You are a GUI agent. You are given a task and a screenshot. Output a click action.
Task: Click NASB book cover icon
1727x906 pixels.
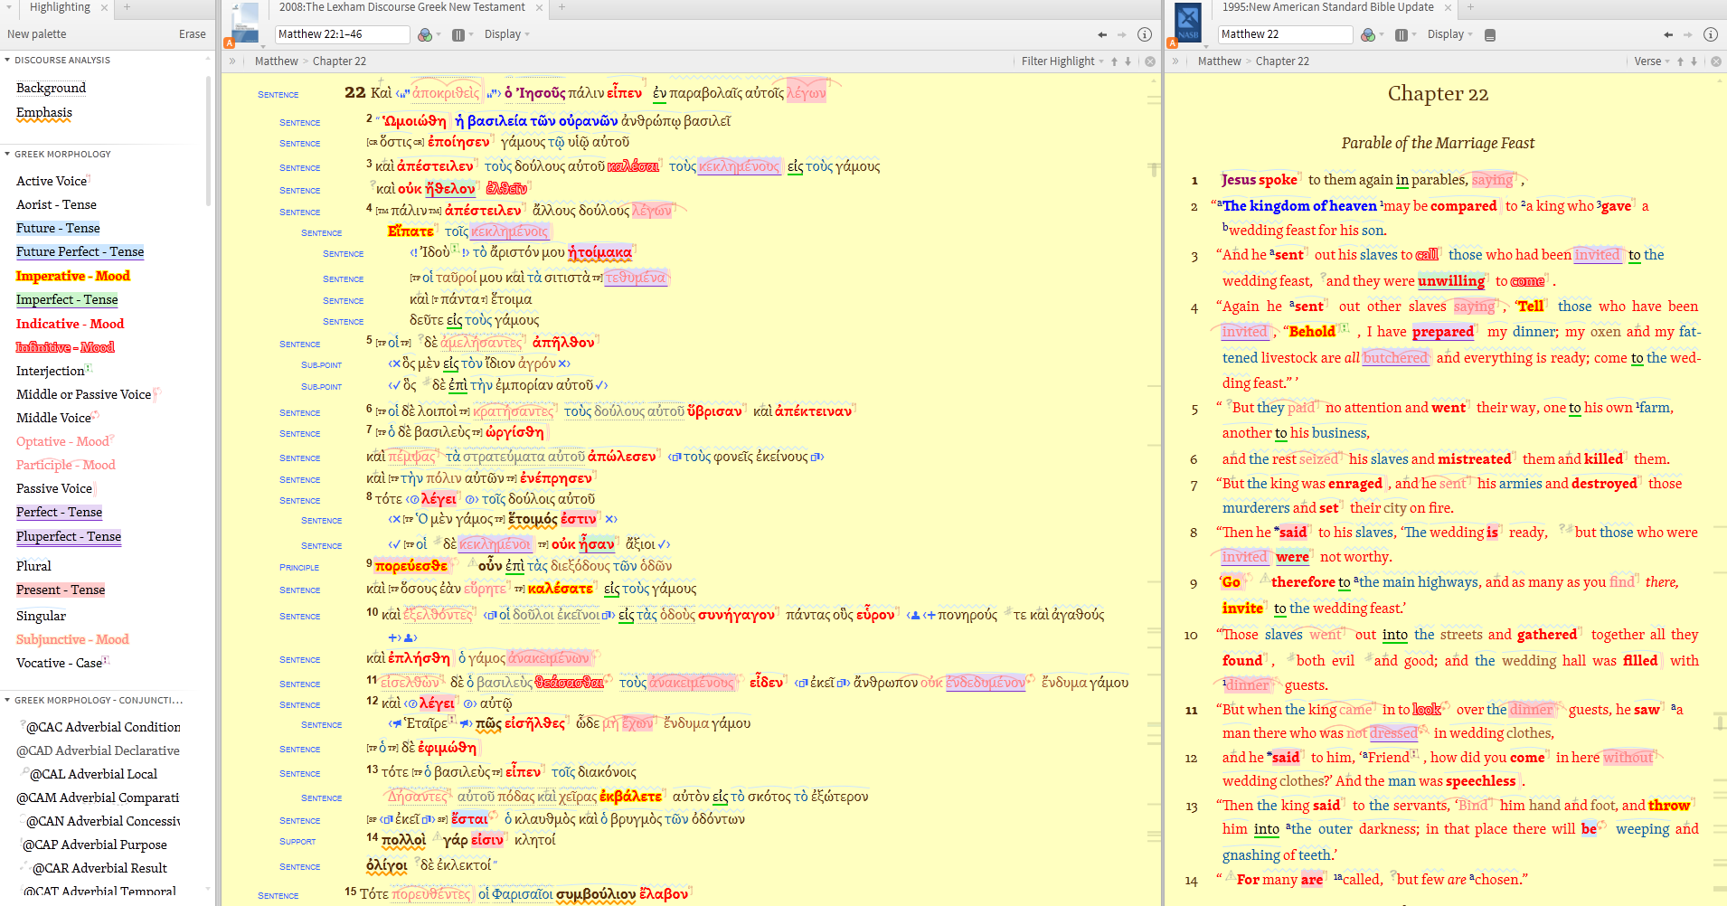pos(1188,22)
